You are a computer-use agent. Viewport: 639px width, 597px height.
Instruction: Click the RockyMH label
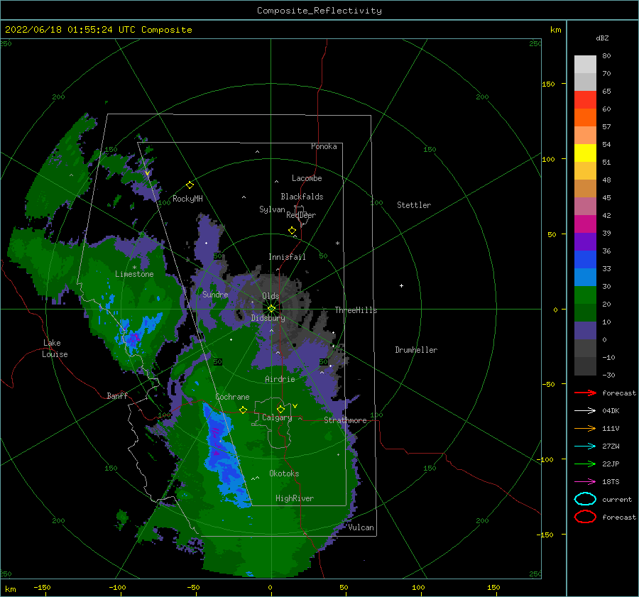click(x=187, y=199)
